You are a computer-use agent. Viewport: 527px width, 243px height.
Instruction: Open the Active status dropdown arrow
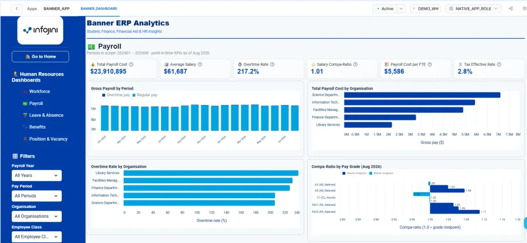401,9
